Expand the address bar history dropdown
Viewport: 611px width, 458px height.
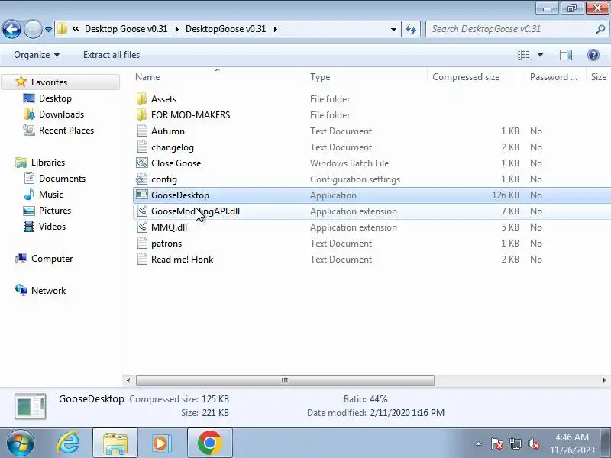393,29
